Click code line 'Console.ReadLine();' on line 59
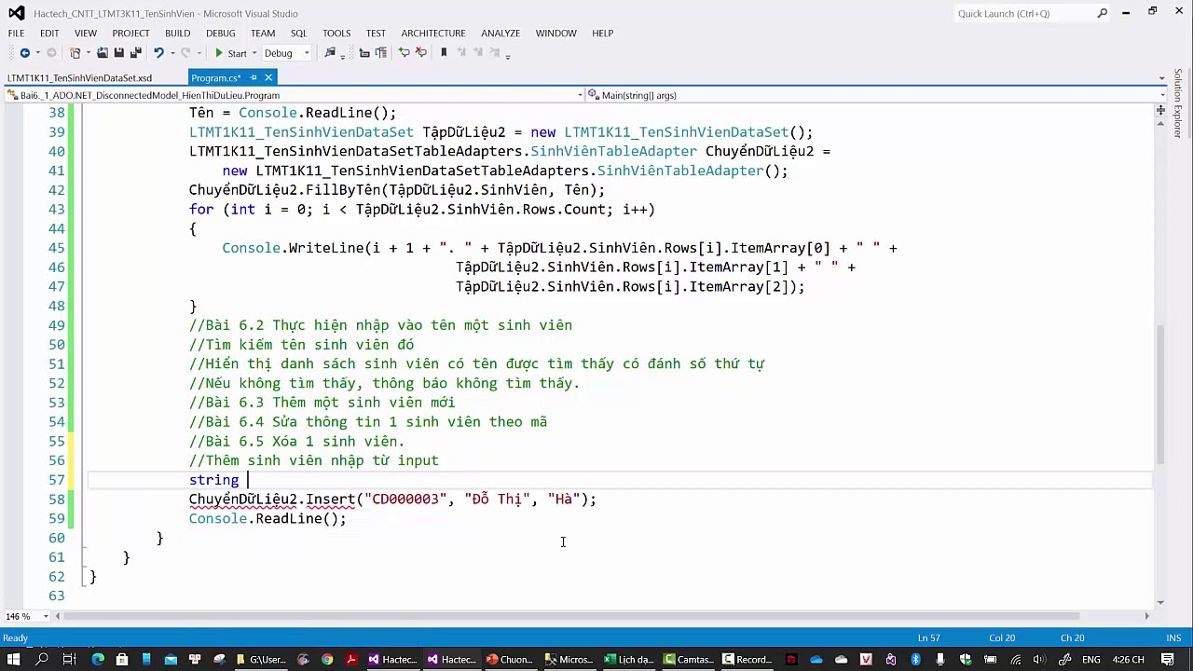The height and width of the screenshot is (671, 1193). click(x=267, y=518)
